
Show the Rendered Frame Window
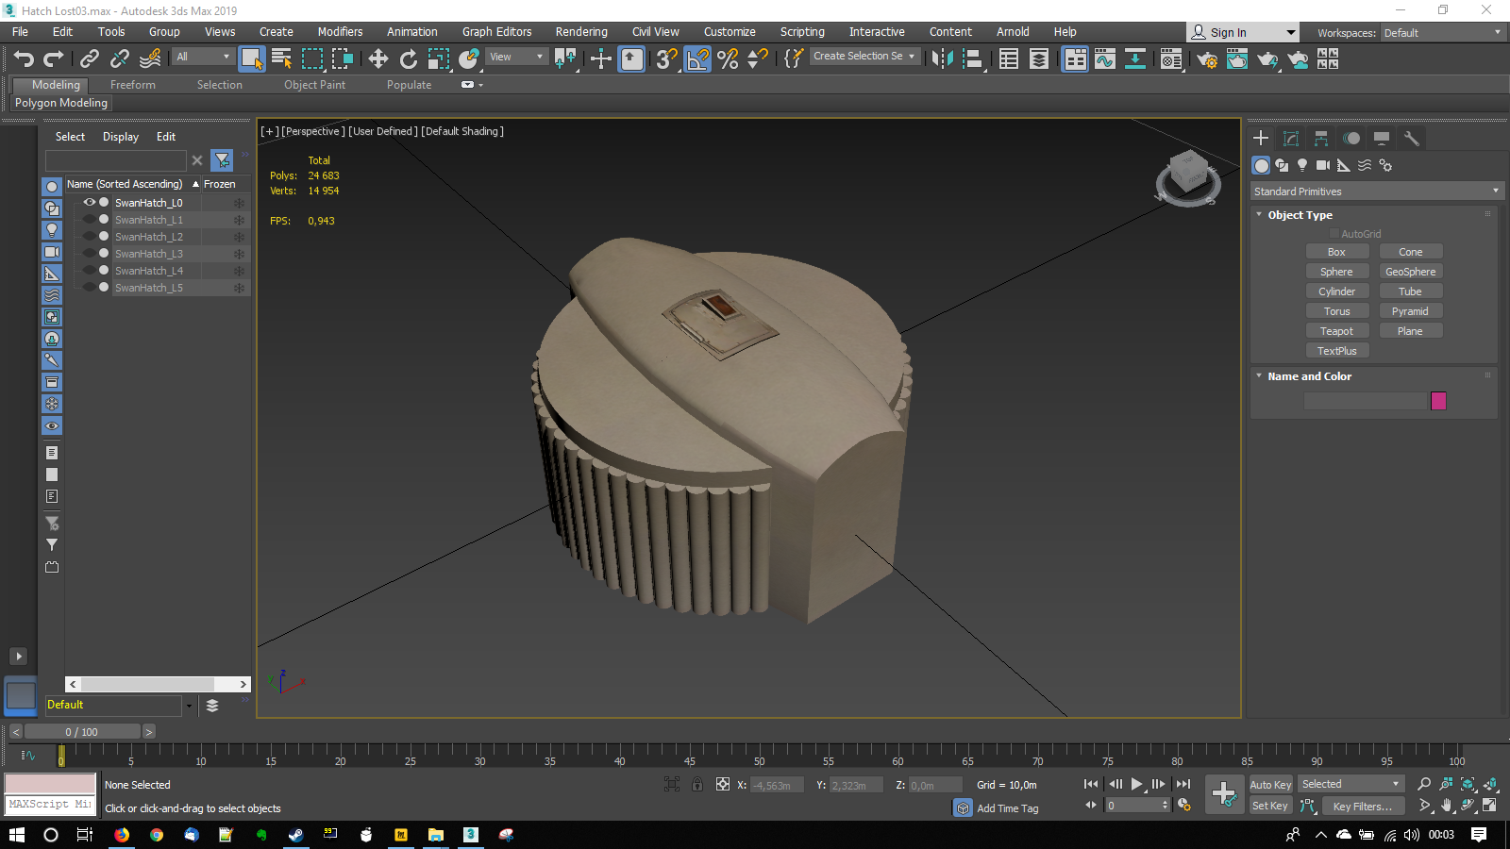point(1237,58)
